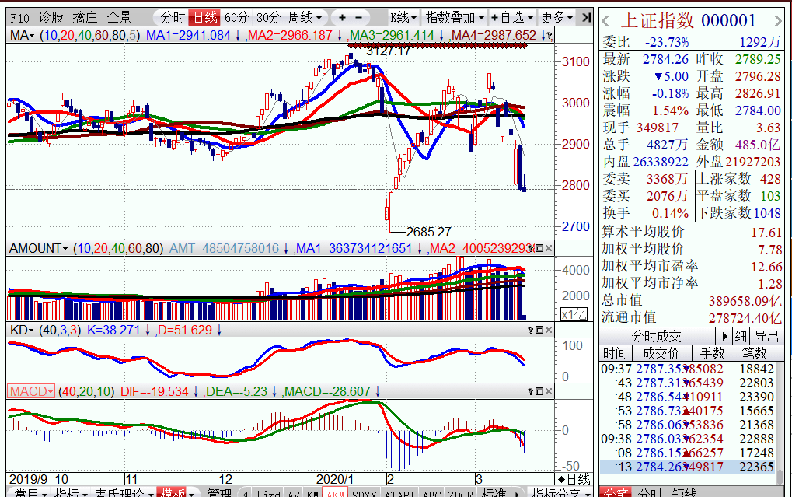Image resolution: width=792 pixels, height=497 pixels.
Task: Maximize the KD indicator panel
Action: click(x=539, y=330)
